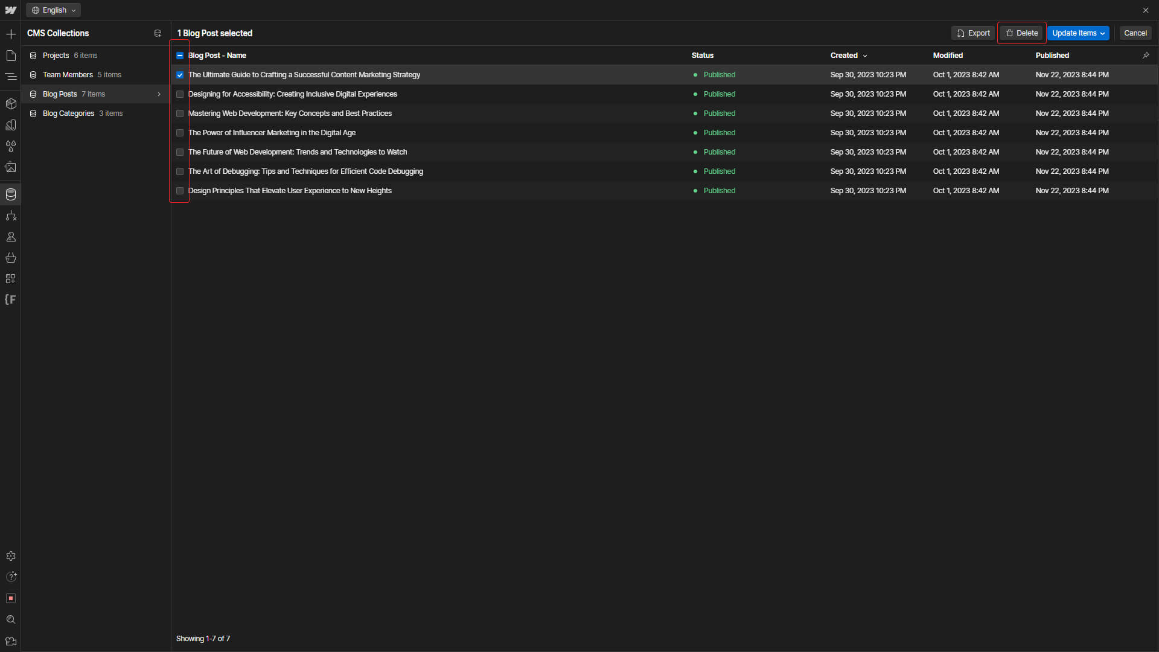
Task: Uncheck the Ultimate Guide blog post checkbox
Action: [180, 75]
